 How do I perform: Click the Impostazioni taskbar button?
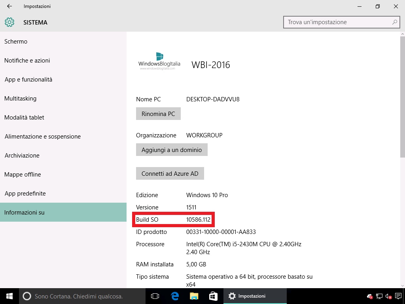coord(255,296)
